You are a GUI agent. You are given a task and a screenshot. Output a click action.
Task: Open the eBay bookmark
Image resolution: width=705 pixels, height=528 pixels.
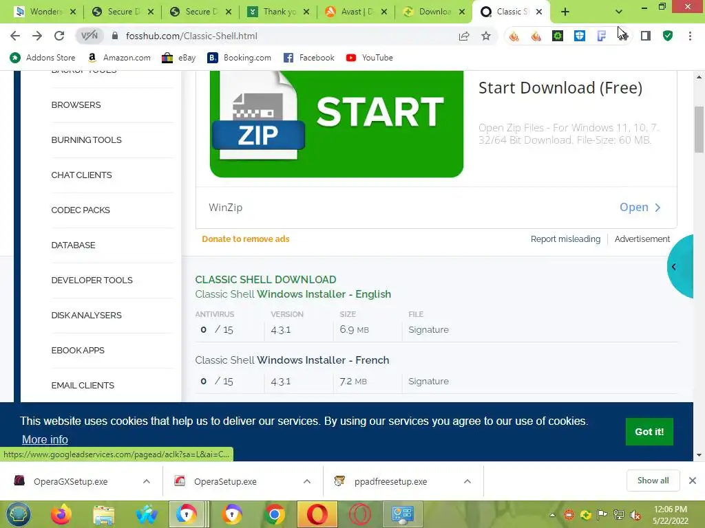point(179,58)
